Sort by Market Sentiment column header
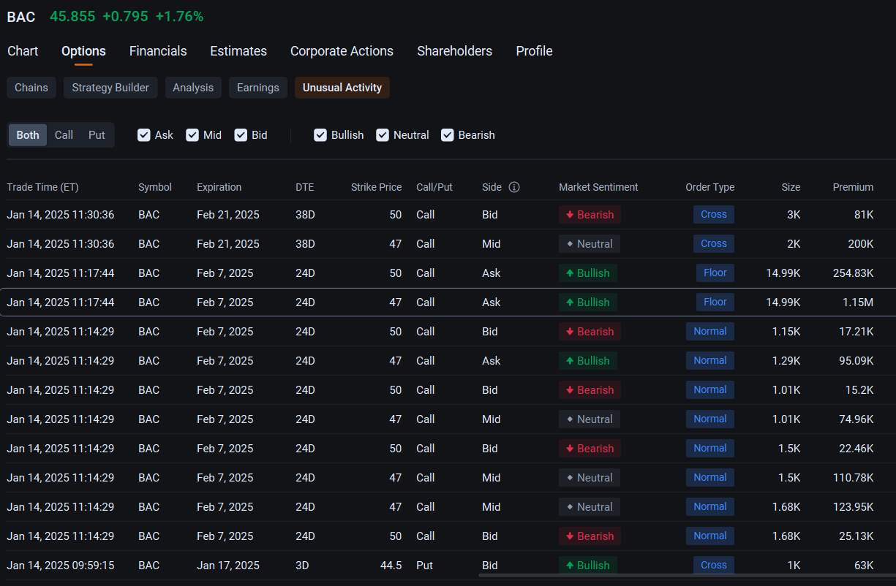Viewport: 896px width, 586px height. 598,187
